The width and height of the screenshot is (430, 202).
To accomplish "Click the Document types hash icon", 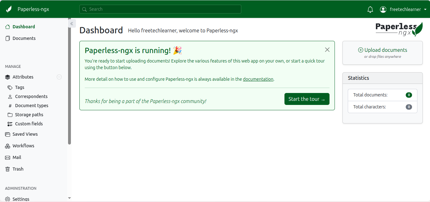I will (x=10, y=106).
